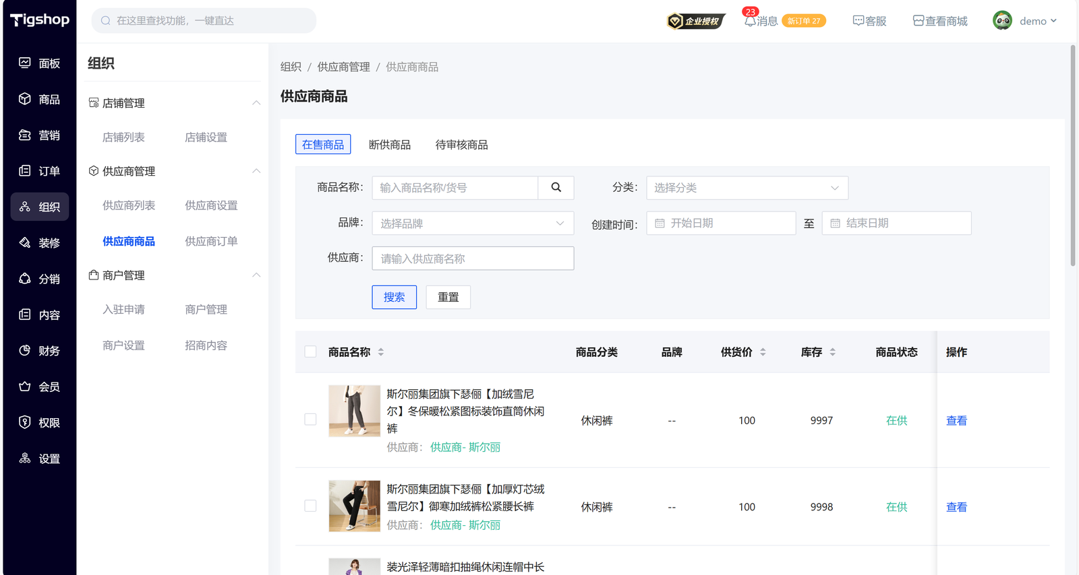
Task: Click the view mall storefront icon
Action: [x=918, y=21]
